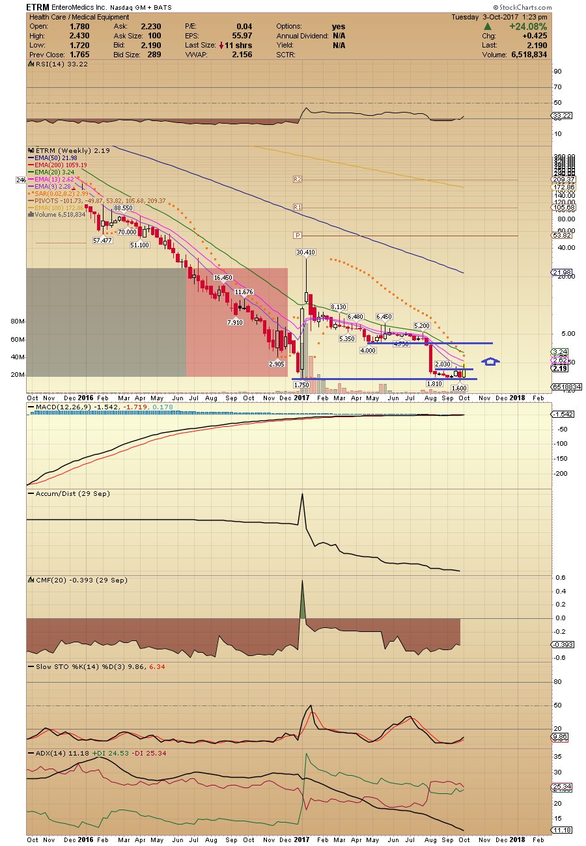Click the 1.810 price label
Screen dimensions: 586x846
coord(435,383)
